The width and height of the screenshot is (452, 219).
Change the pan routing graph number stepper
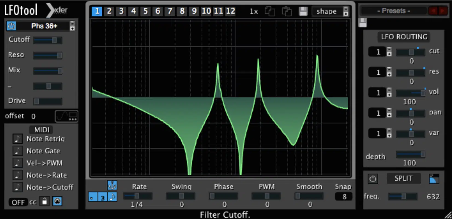389,113
